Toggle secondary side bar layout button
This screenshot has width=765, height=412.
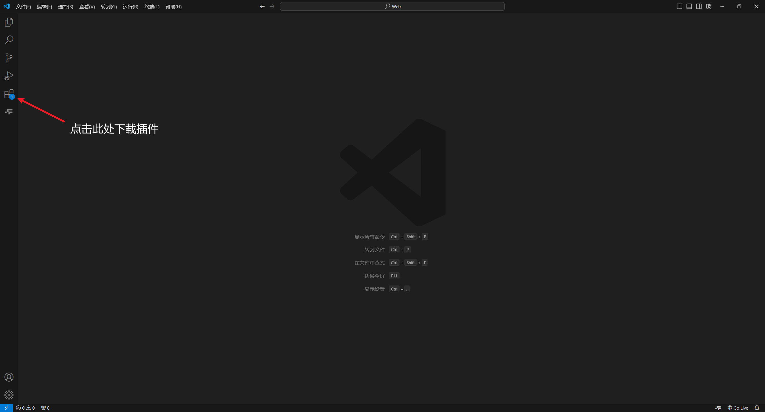coord(699,6)
